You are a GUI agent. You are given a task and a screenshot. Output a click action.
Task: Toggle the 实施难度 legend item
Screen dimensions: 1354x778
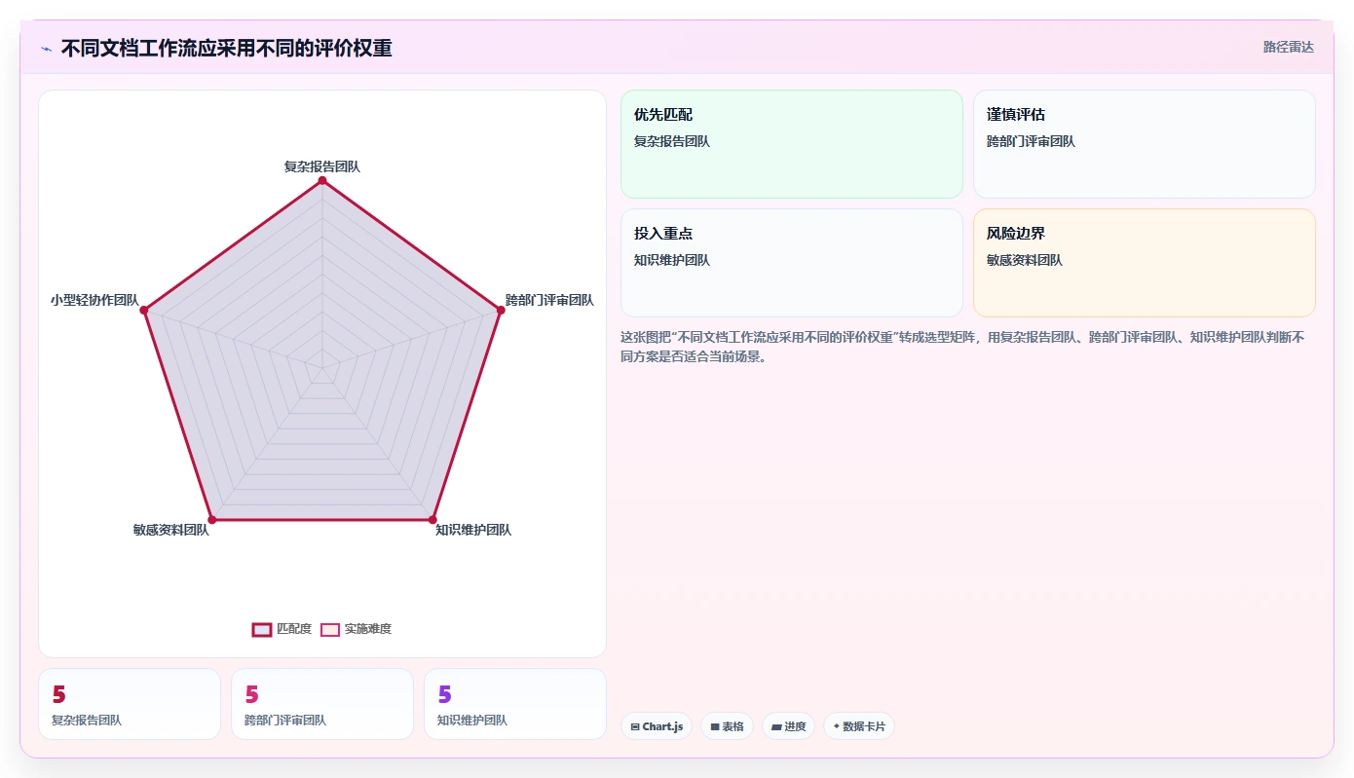(357, 629)
